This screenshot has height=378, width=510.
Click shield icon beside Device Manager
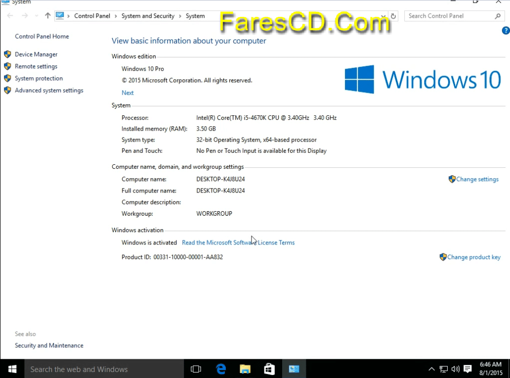[x=7, y=54]
